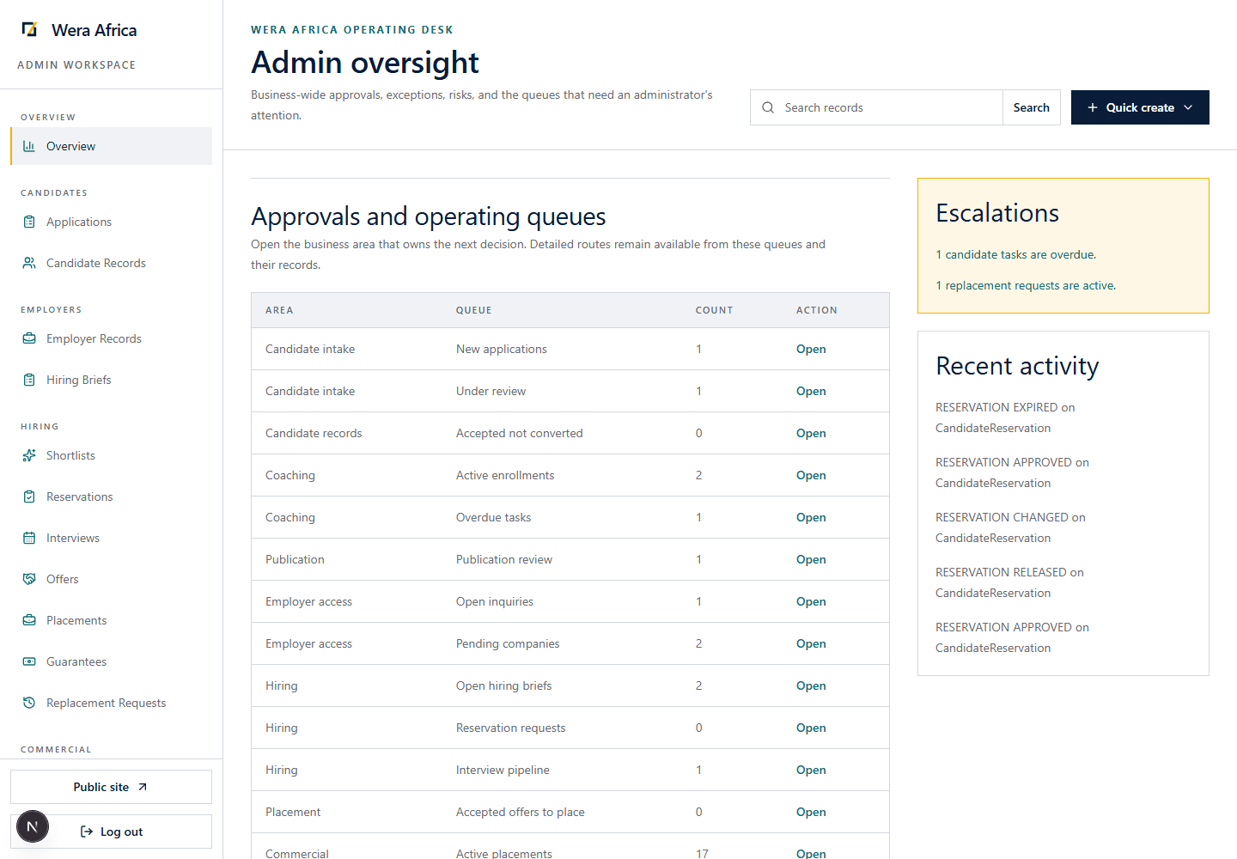Expand the Quick create dropdown

[1140, 107]
